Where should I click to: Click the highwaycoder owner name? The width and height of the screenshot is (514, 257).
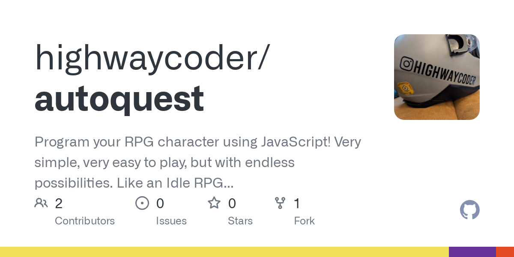[x=152, y=58]
